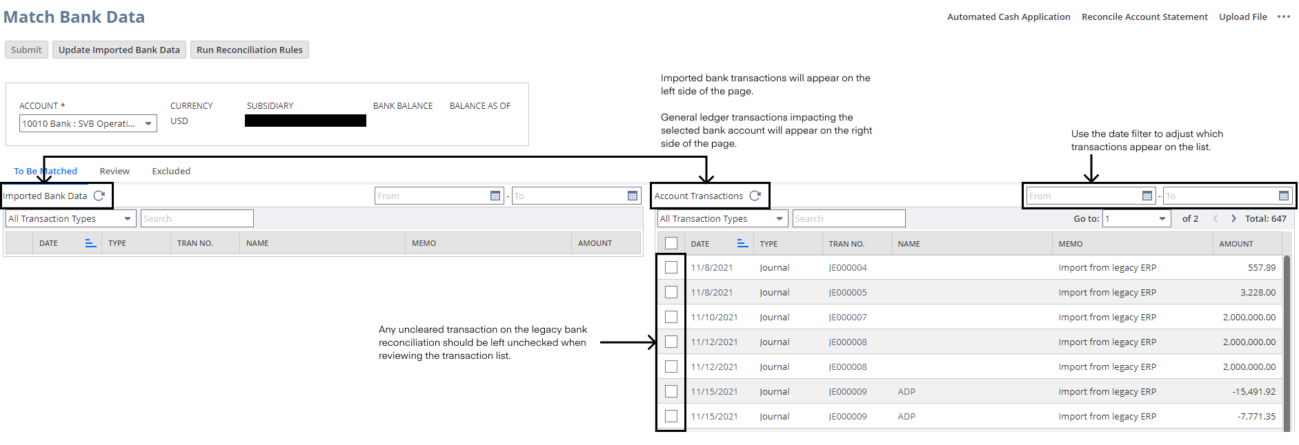The width and height of the screenshot is (1299, 445).
Task: Go to previous page of account transactions
Action: pyautogui.click(x=1216, y=218)
